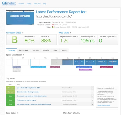Click help icon next to Web Vitals
The image size is (121, 115).
tap(70, 33)
